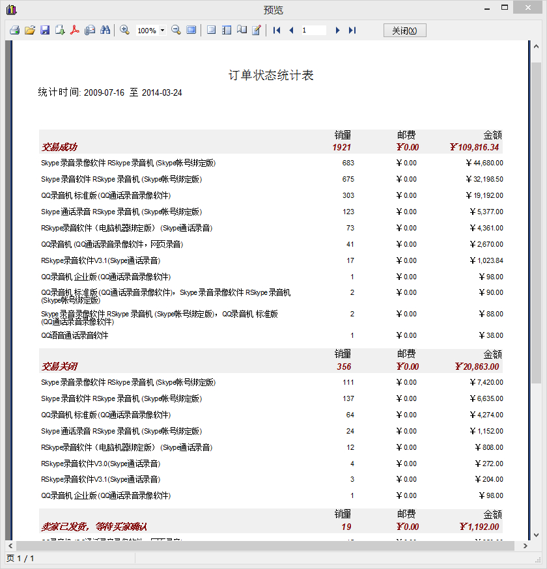Open a report file using folder icon

click(x=30, y=30)
